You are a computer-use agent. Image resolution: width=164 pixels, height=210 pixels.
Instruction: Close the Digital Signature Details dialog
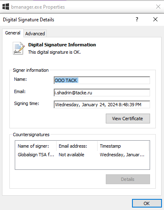155,19
